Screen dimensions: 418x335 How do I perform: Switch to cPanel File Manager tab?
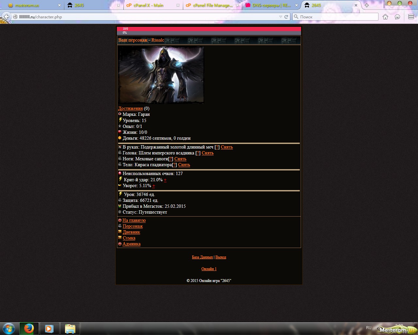(212, 5)
